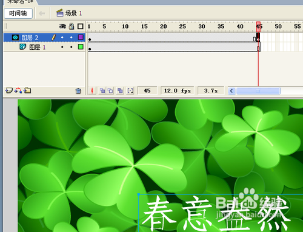Screen dimensions: 303x232
Task: Click the back arrow next to 时间轴
Action: pos(42,13)
